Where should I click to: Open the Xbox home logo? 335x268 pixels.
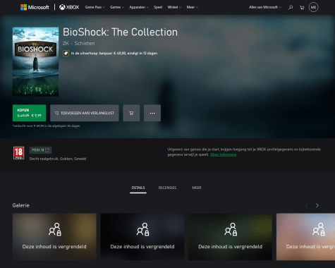tap(69, 7)
